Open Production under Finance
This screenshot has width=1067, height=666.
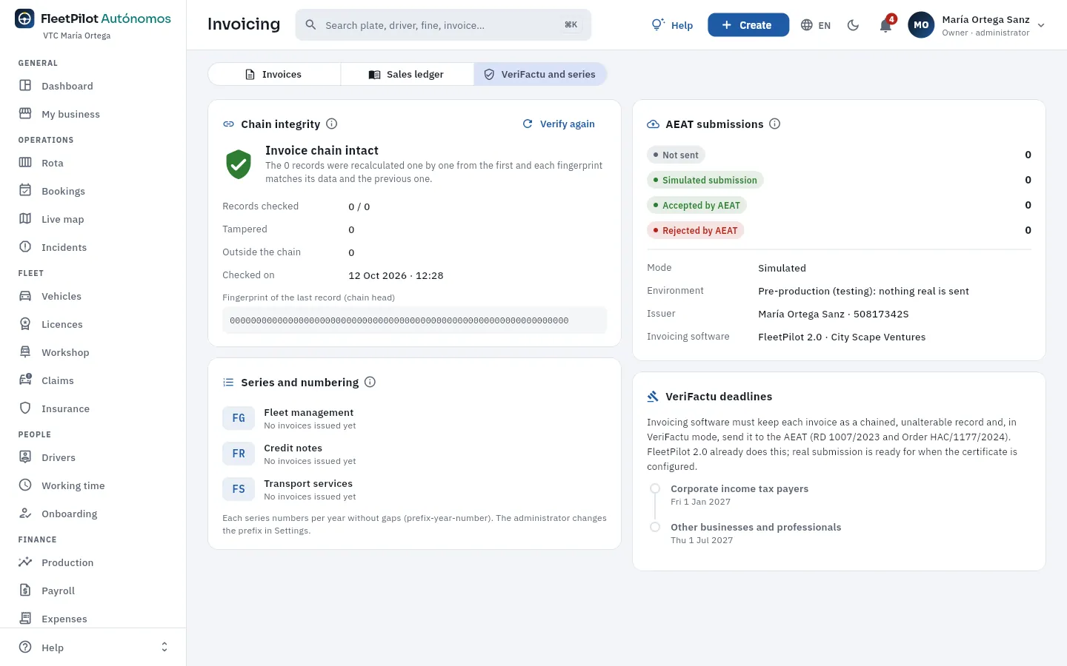pos(93,562)
